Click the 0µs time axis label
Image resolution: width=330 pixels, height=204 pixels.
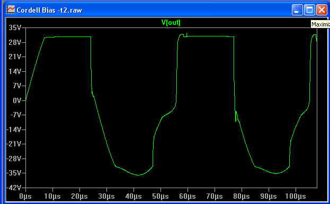(25, 197)
